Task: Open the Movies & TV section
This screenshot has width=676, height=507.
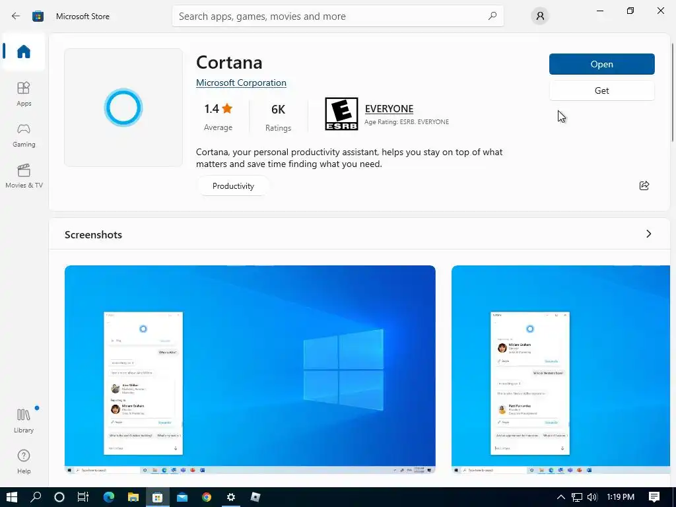Action: coord(24,176)
